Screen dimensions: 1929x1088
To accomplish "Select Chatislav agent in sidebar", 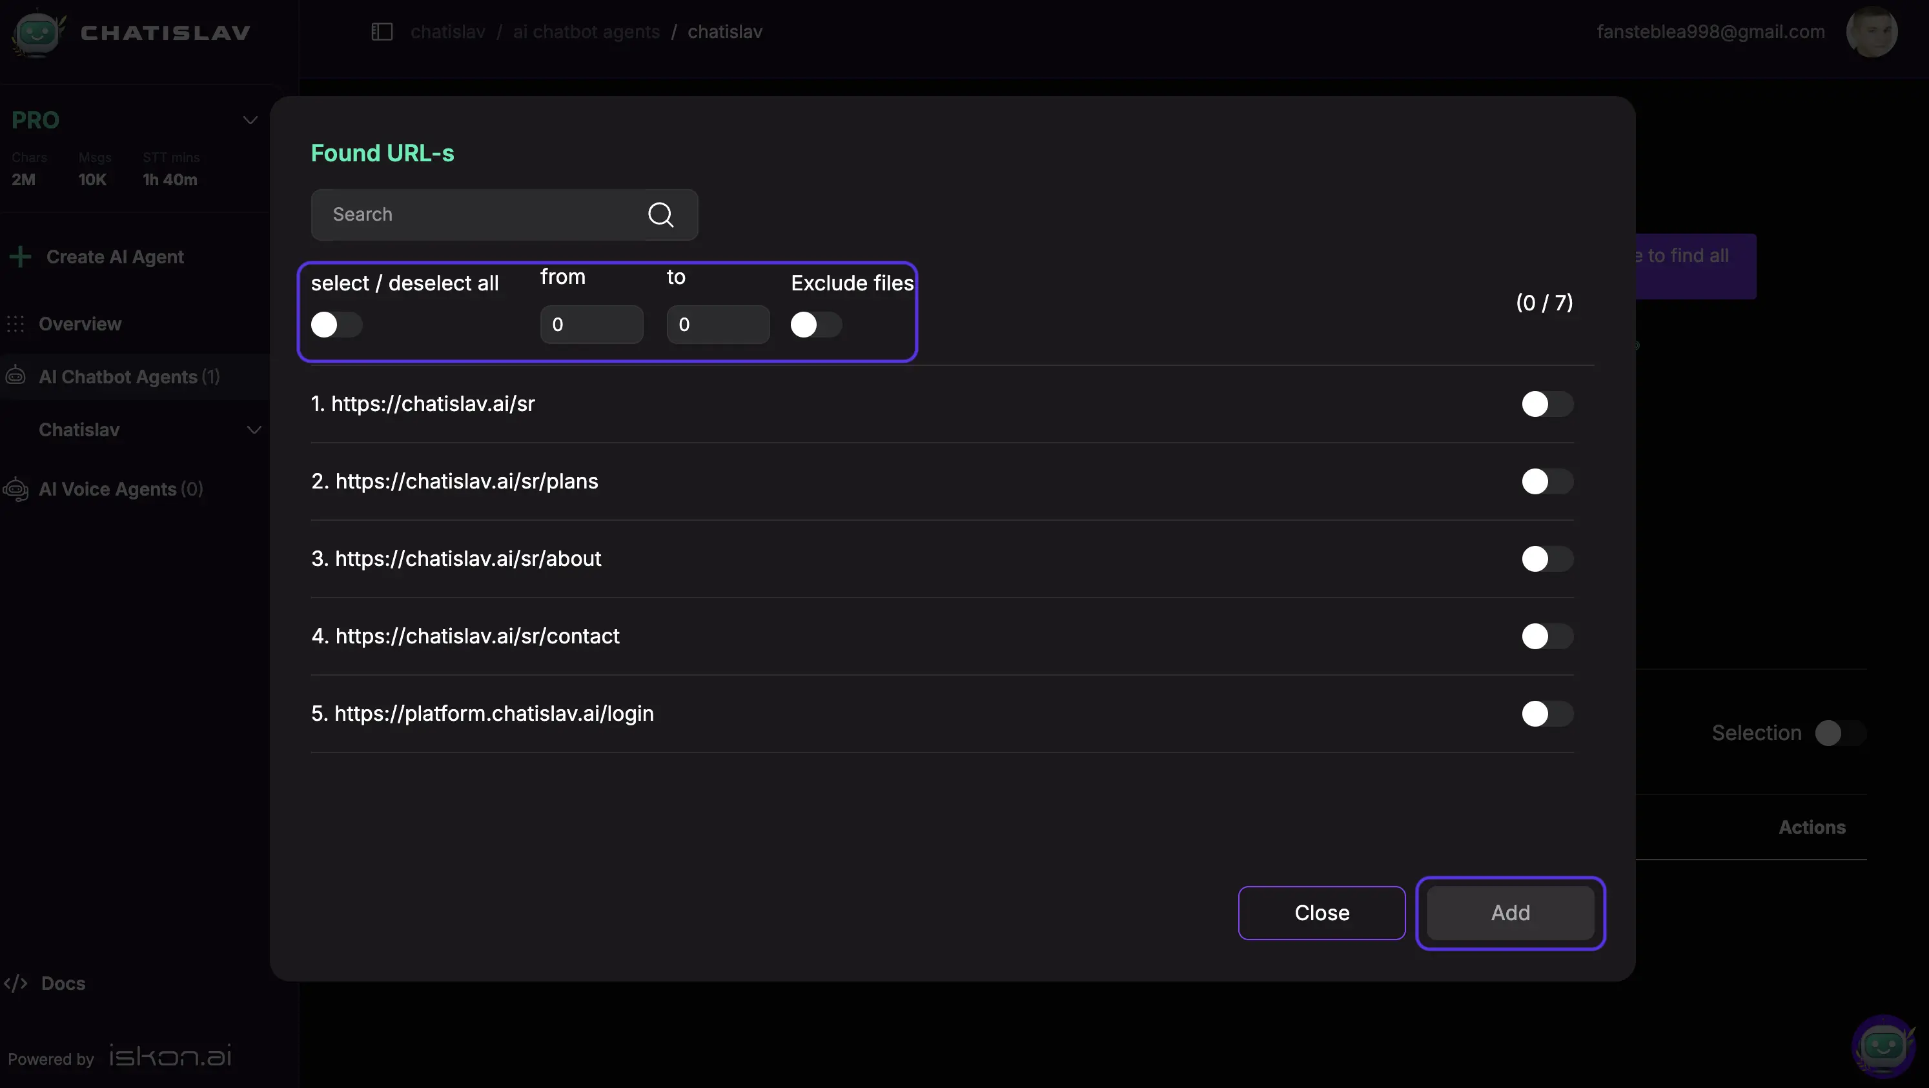I will coord(79,430).
